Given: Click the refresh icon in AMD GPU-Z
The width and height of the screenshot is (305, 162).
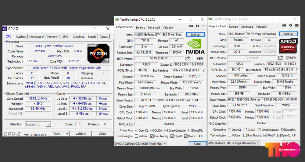Looking at the screenshot, I should click(x=291, y=26).
